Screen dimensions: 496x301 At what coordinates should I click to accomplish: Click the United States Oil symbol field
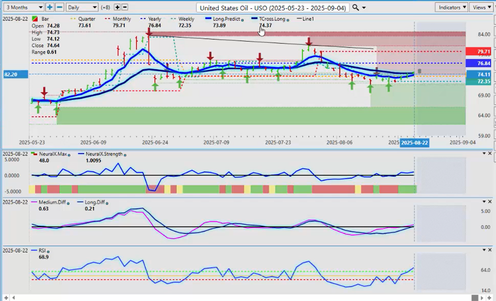point(273,7)
